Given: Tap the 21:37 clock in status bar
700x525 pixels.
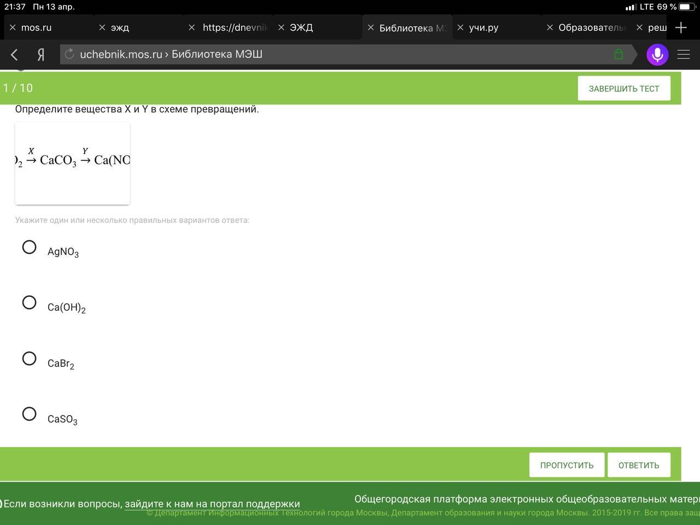Looking at the screenshot, I should click(x=15, y=7).
